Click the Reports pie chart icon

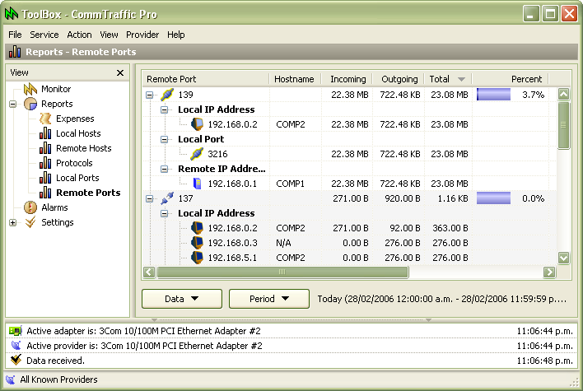click(30, 104)
